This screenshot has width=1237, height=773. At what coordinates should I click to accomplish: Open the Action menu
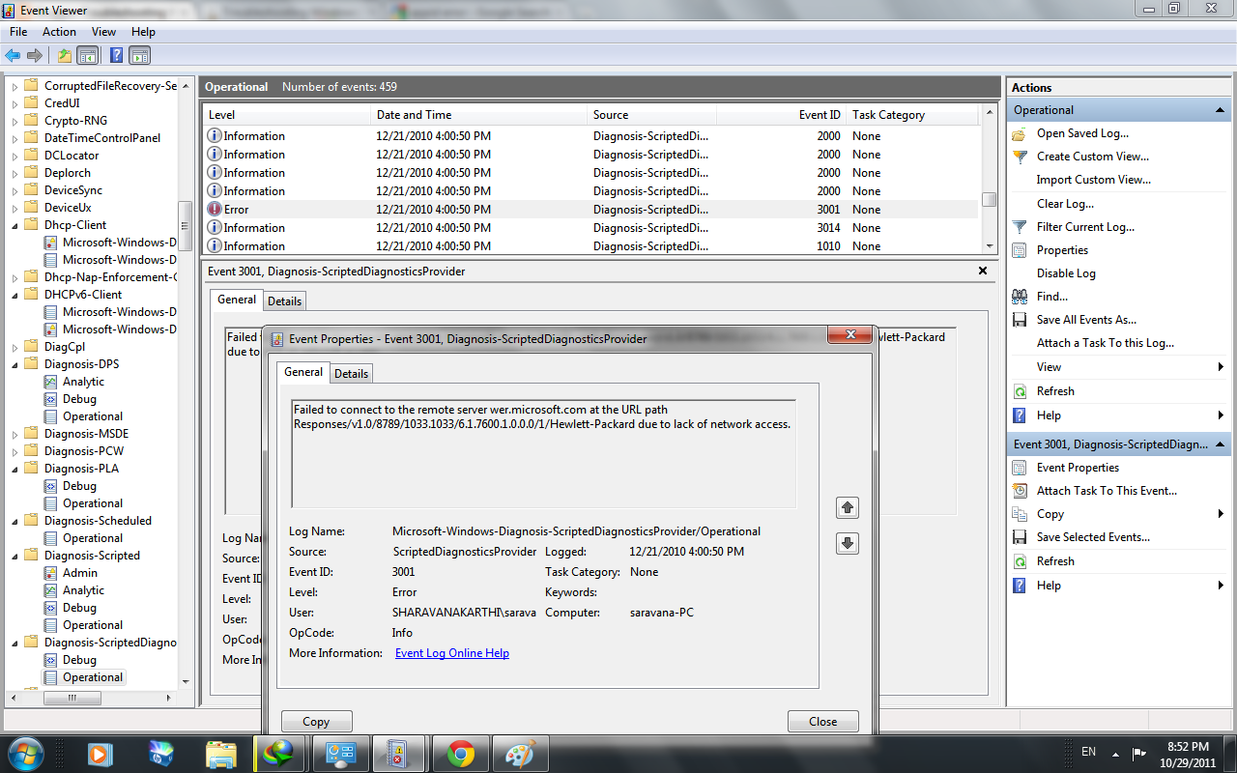coord(59,31)
